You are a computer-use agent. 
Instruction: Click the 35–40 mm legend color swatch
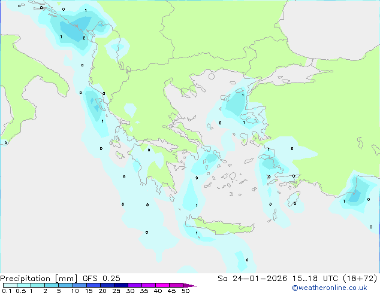click(x=149, y=285)
